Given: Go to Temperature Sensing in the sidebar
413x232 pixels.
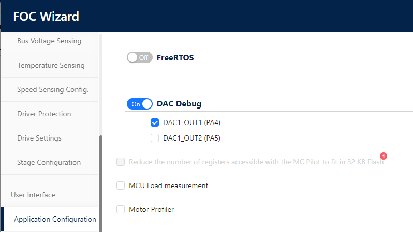Looking at the screenshot, I should coord(51,66).
